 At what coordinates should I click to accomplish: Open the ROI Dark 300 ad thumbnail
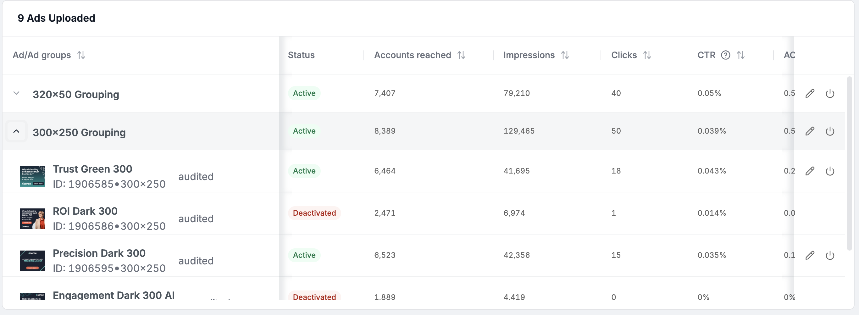tap(33, 219)
